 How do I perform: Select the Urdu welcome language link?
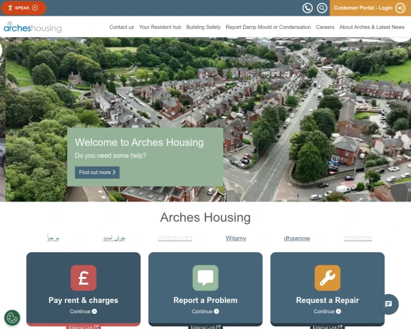114,239
